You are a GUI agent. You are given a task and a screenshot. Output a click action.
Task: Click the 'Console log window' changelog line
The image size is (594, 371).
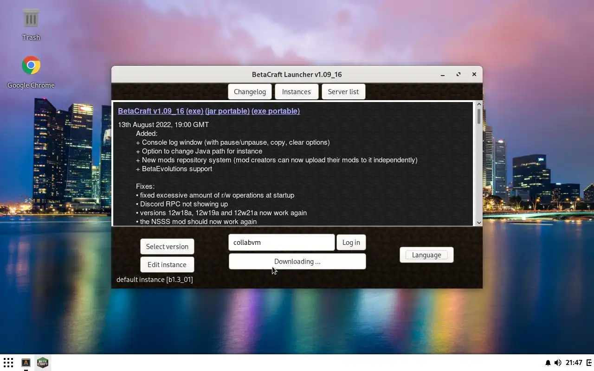tap(233, 142)
